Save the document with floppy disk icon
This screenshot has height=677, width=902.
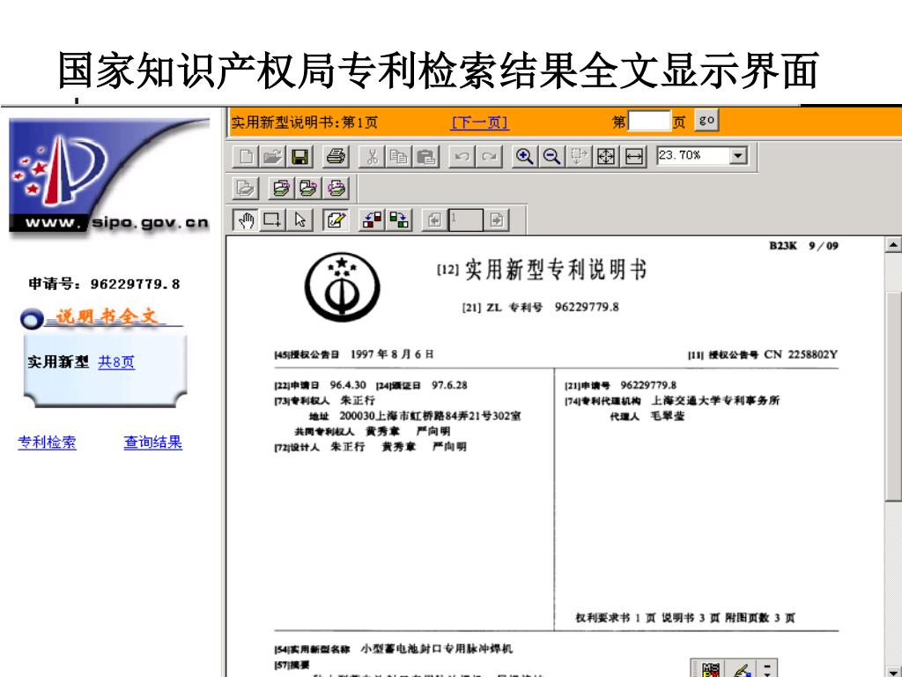point(300,157)
